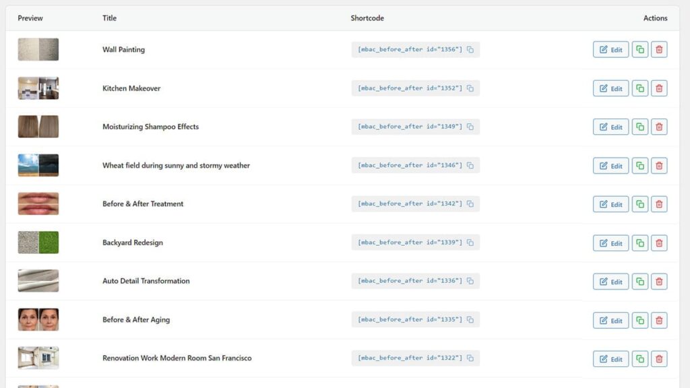Open the Renovation Work Modern Room title

(177, 358)
